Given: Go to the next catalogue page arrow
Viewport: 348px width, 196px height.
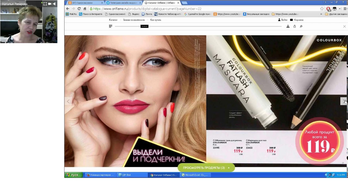Looking at the screenshot, I should [344, 101].
